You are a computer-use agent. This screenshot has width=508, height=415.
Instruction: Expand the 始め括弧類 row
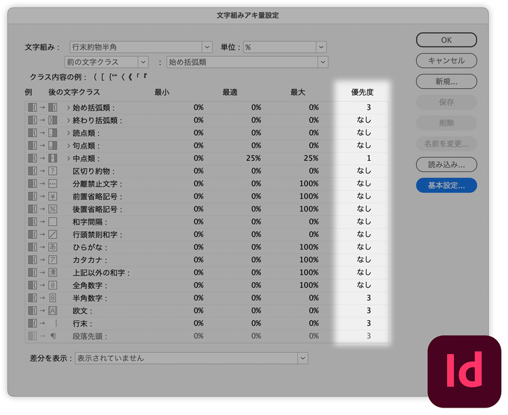(68, 107)
